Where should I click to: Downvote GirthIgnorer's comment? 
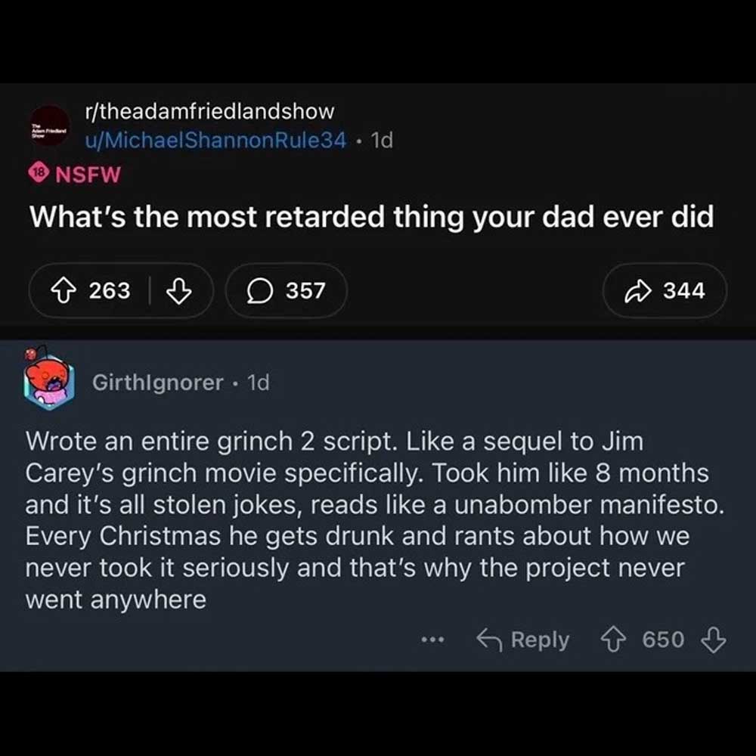713,640
